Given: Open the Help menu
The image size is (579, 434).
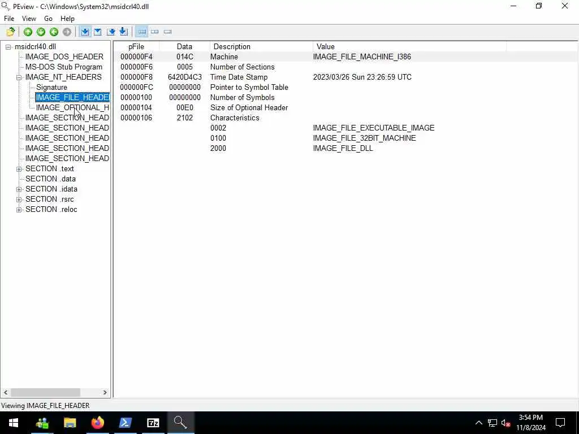Looking at the screenshot, I should point(68,19).
